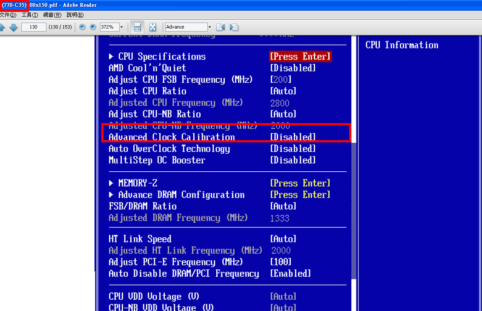Viewport: 482px width, 311px height.
Task: Click the CPU VDD Voltage (V) label
Action: tap(154, 297)
